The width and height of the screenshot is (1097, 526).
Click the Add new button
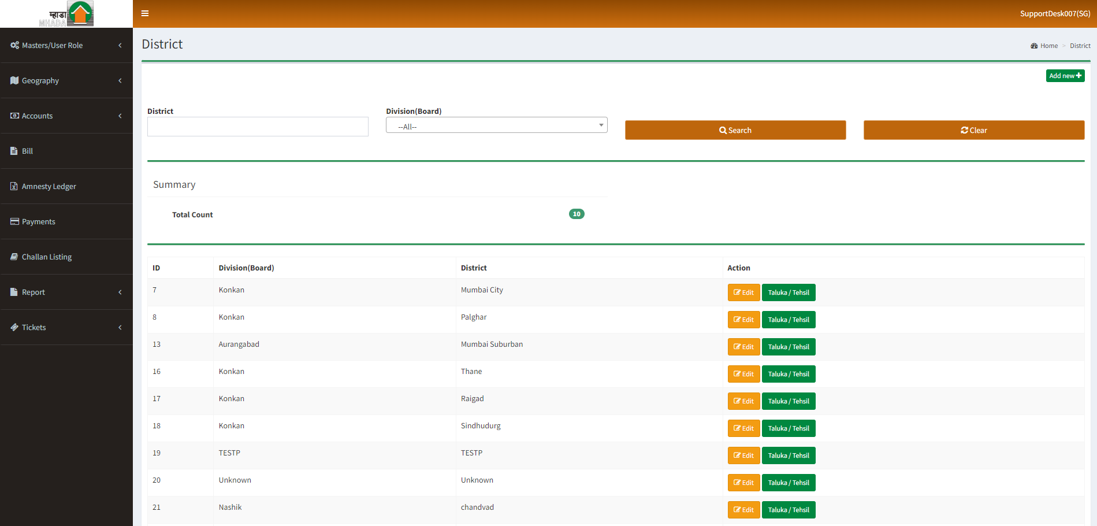1065,76
